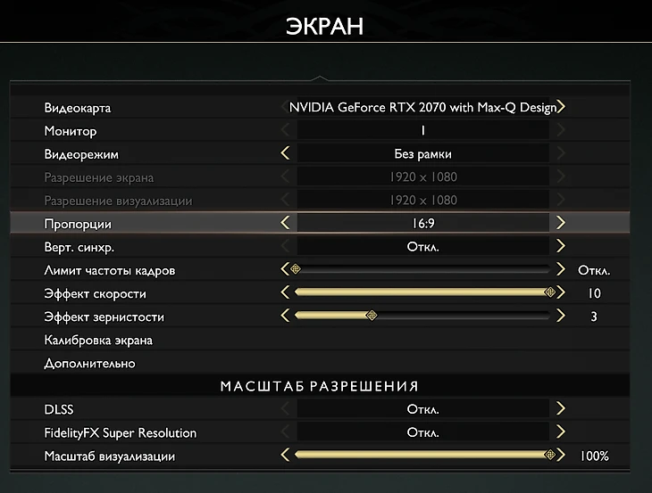Image resolution: width=652 pixels, height=493 pixels.
Task: Open Калибровка экрана option
Action: click(x=98, y=340)
